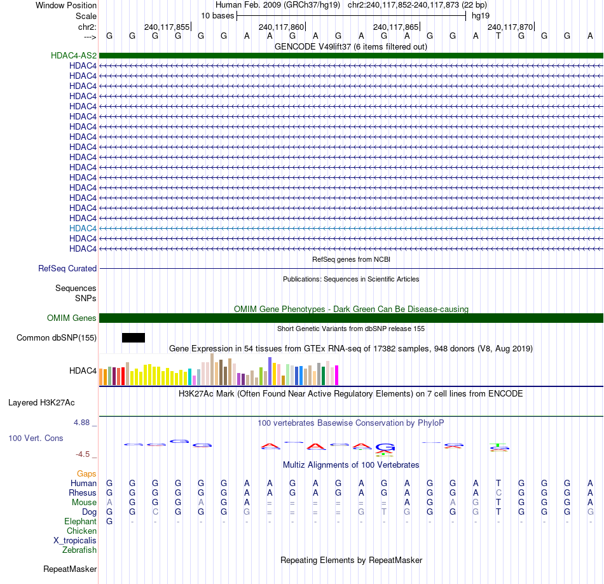Click the GENCODE V49lift37 track title
This screenshot has height=584, width=604.
tap(351, 46)
